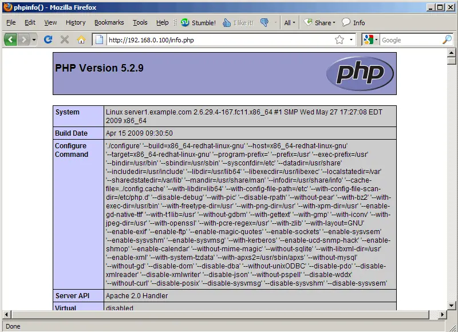Click the PHP logo in page header

coord(360,73)
